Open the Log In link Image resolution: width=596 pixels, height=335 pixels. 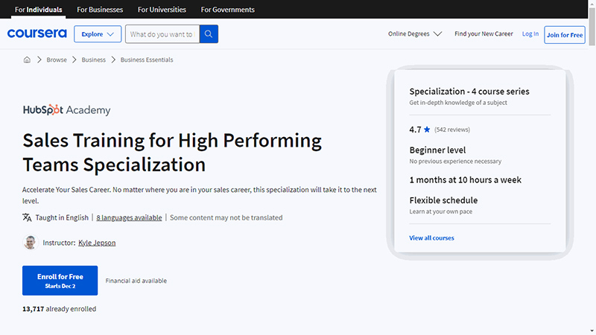click(x=530, y=34)
